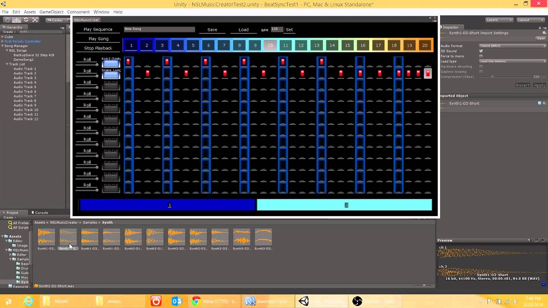The width and height of the screenshot is (548, 308).
Task: Open the Load type dropdown
Action: [512, 61]
